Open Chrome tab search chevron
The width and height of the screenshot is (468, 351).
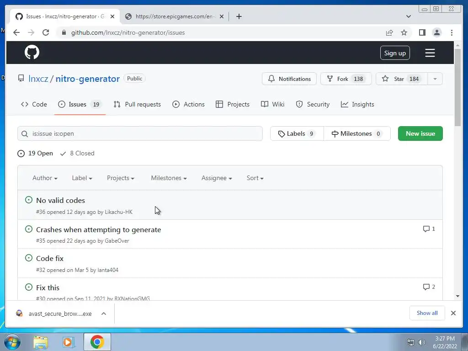pos(408,16)
